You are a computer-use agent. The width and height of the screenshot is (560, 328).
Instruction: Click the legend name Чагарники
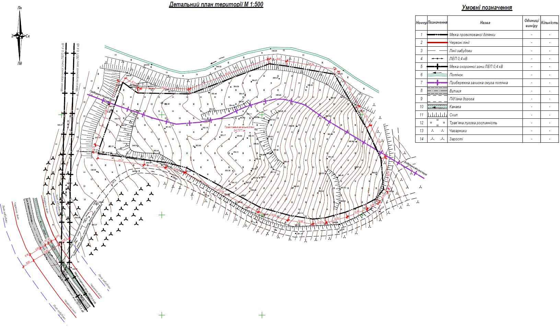(x=458, y=131)
